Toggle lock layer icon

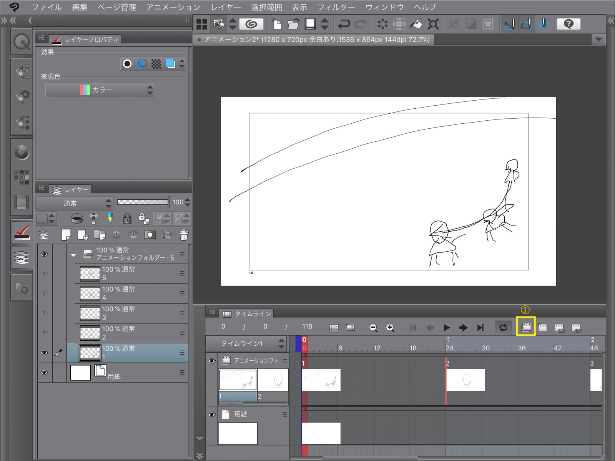click(127, 219)
